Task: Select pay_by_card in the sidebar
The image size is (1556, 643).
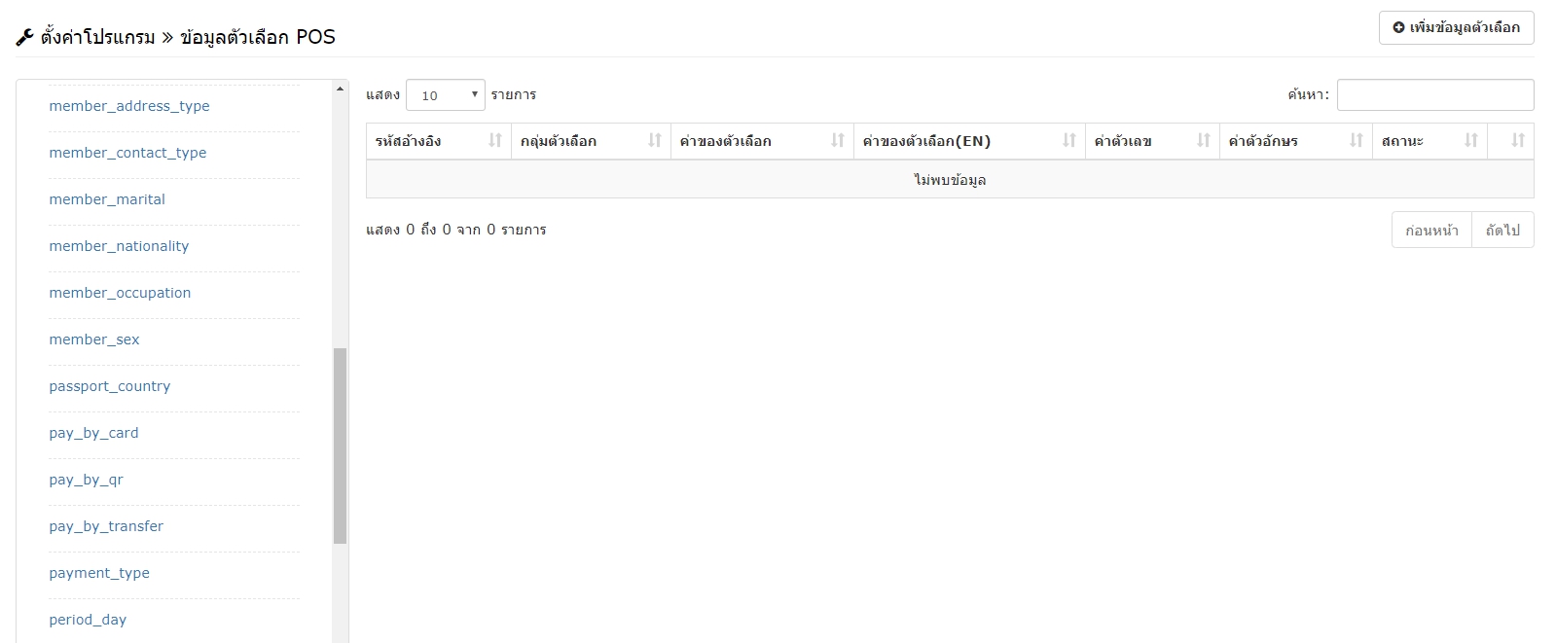Action: click(x=93, y=433)
